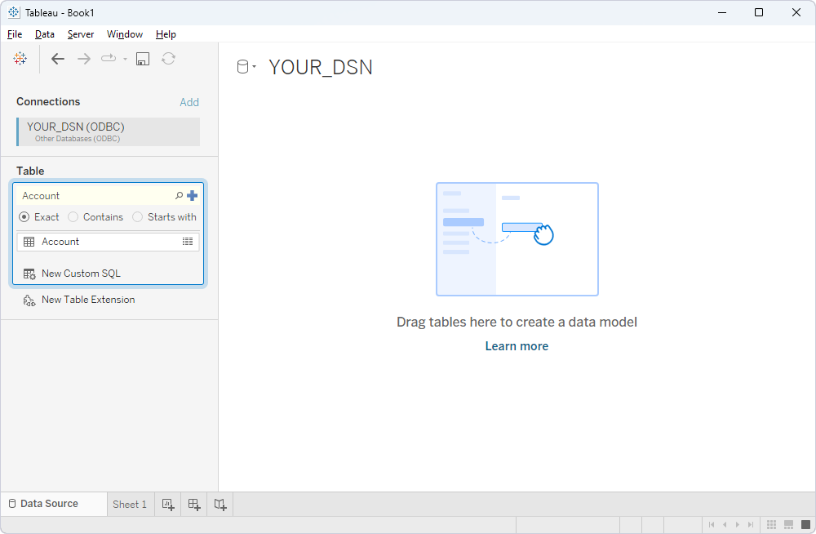
Task: Click the view data grid icon beside Account
Action: [187, 241]
